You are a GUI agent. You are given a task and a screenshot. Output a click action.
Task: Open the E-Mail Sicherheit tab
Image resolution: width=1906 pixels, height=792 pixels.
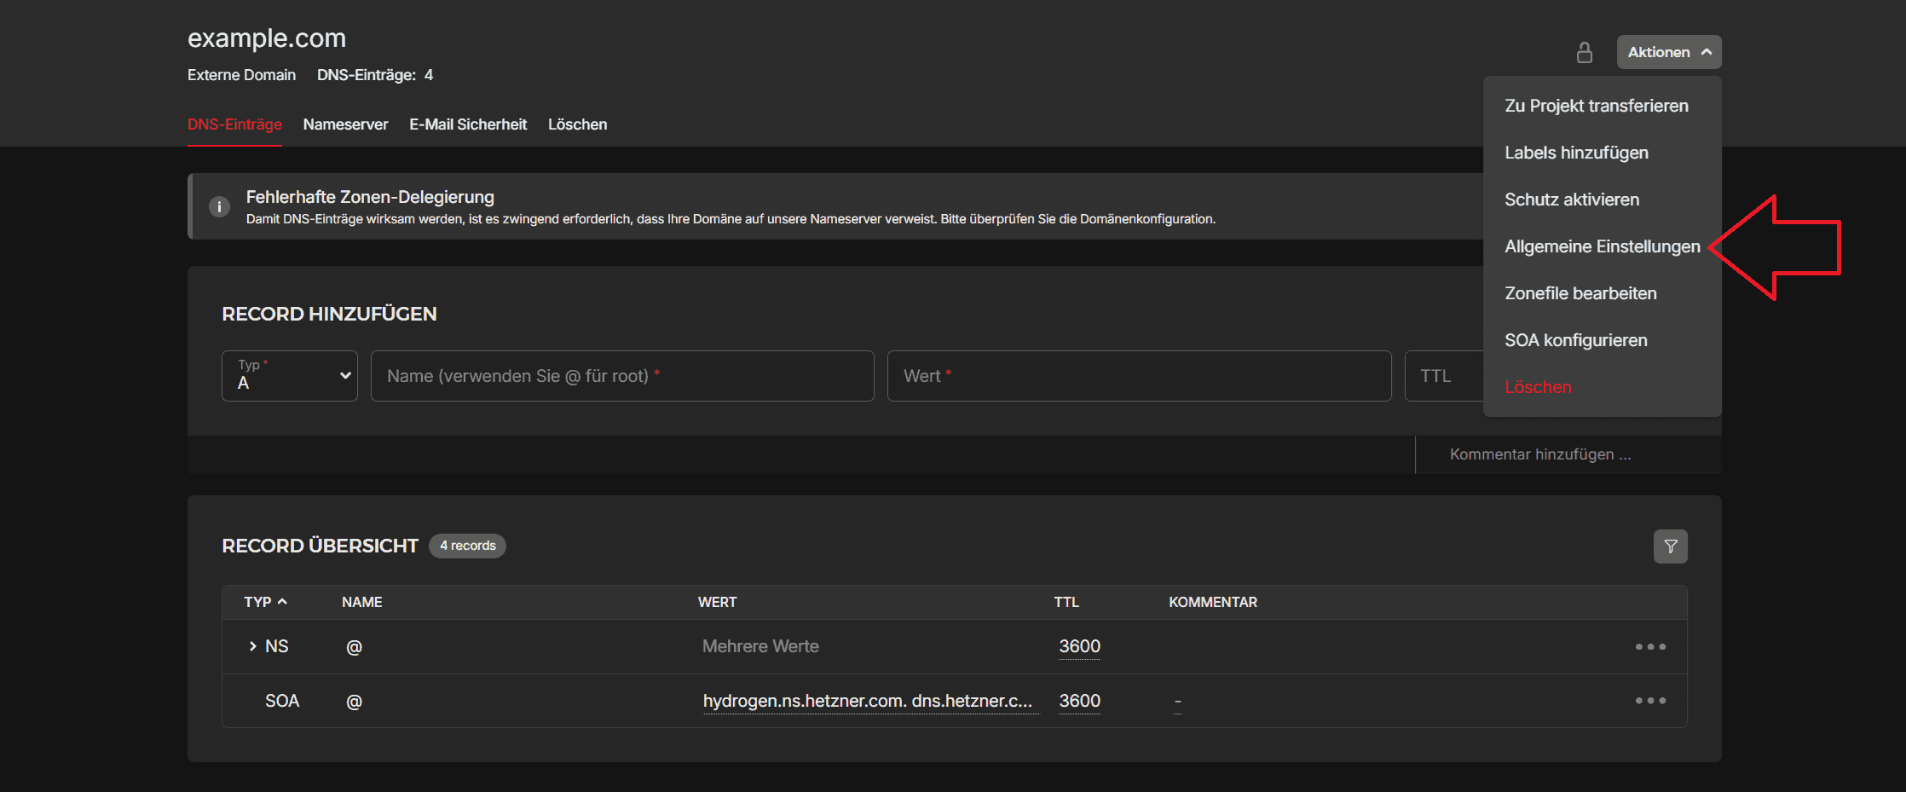[x=468, y=124]
